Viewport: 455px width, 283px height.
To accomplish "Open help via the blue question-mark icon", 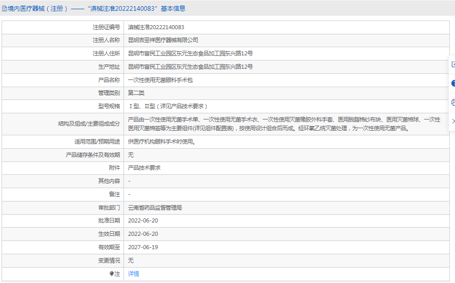I will (x=453, y=83).
